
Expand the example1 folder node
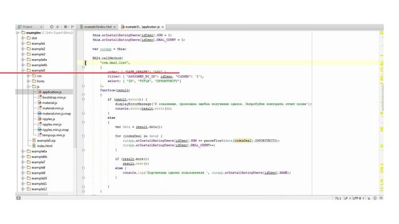[23, 44]
